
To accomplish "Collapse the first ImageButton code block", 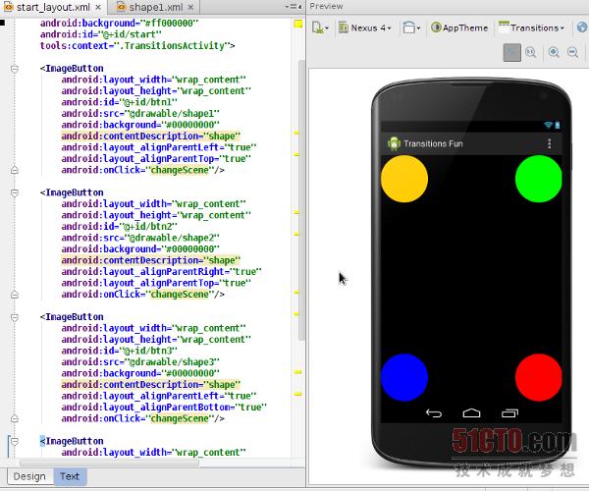I will point(14,70).
